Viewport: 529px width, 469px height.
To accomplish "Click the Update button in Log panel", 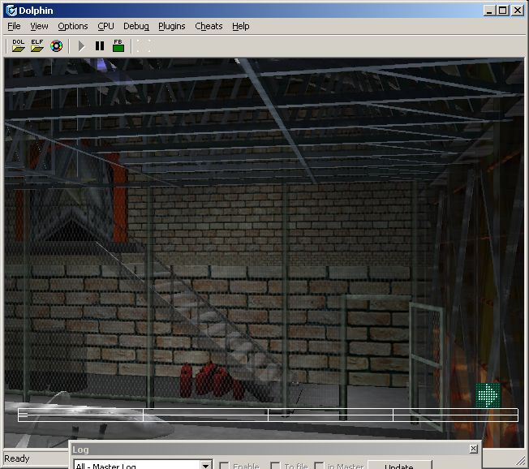I will (x=398, y=466).
